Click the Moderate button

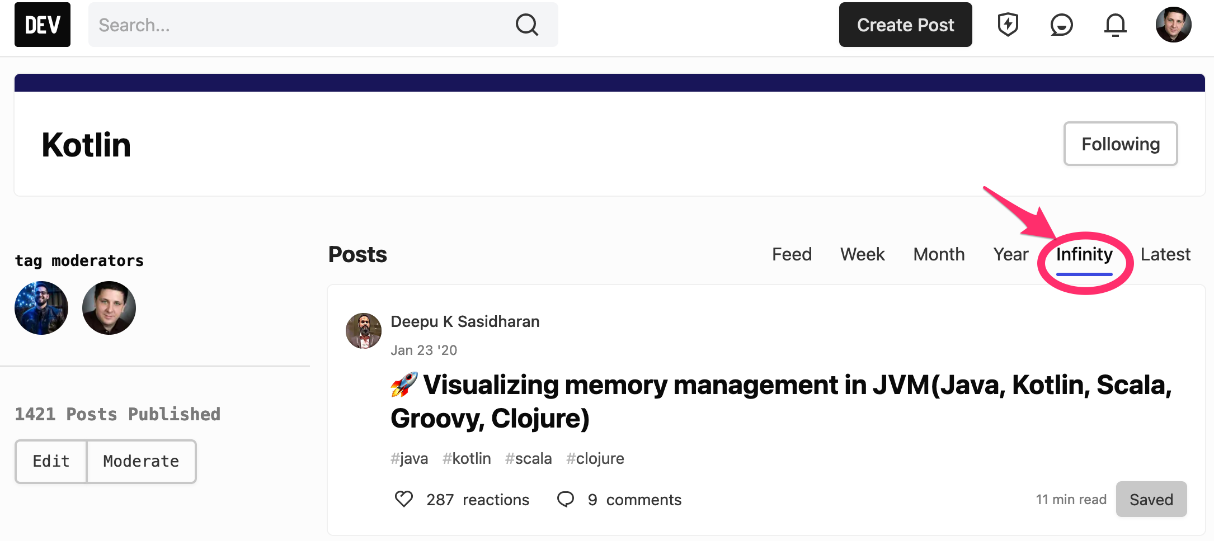point(141,461)
